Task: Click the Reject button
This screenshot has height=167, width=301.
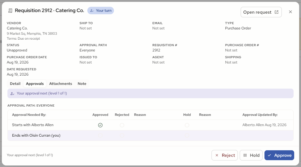Action: point(225,155)
